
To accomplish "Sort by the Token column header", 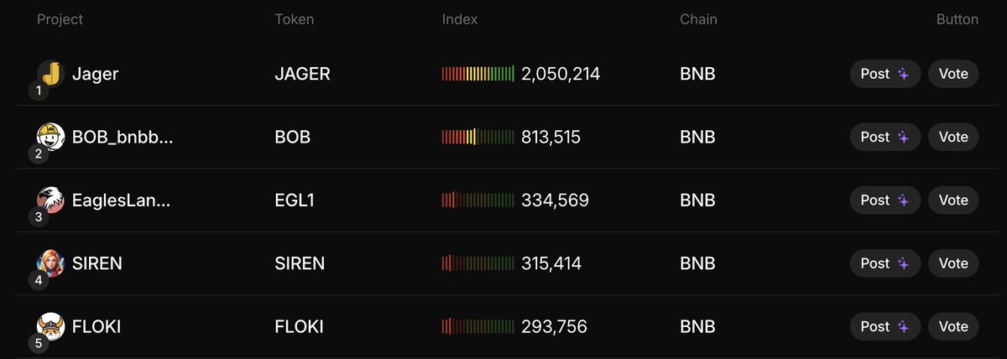I will pyautogui.click(x=295, y=19).
